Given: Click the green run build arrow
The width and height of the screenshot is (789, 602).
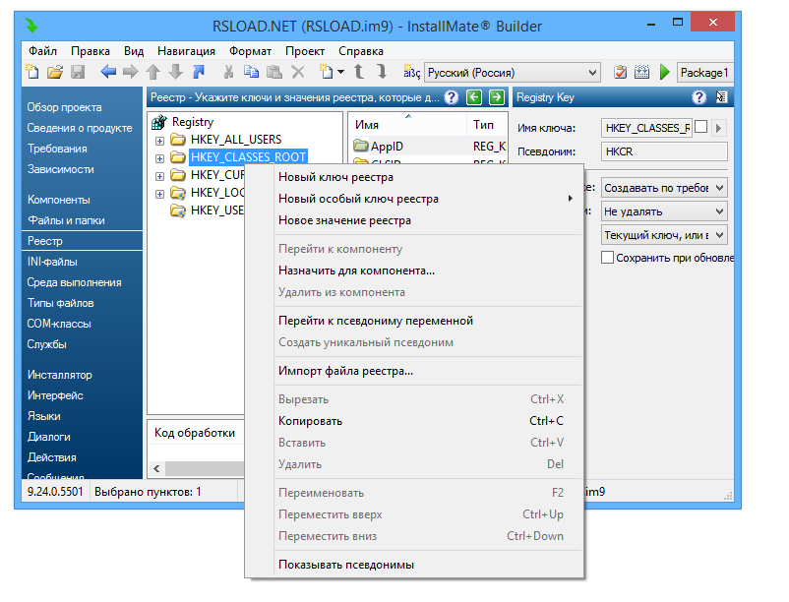Looking at the screenshot, I should [665, 72].
